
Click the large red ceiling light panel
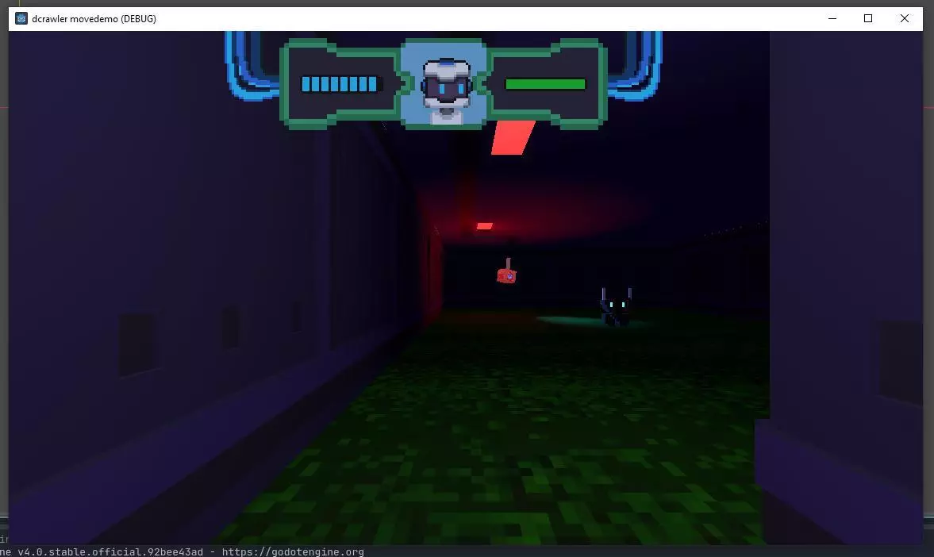coord(512,137)
